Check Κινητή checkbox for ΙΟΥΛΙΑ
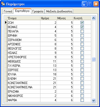Image resolution: width=100 pixels, height=107 pixels. point(82,74)
